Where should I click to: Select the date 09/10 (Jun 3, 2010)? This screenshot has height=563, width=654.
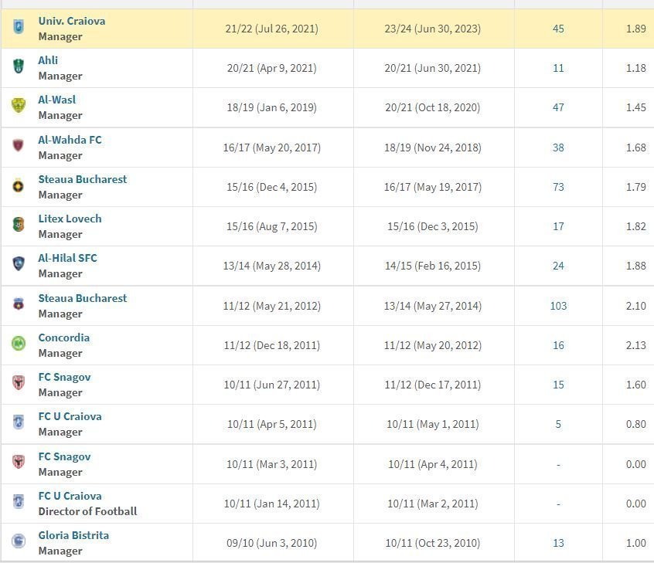pyautogui.click(x=271, y=543)
